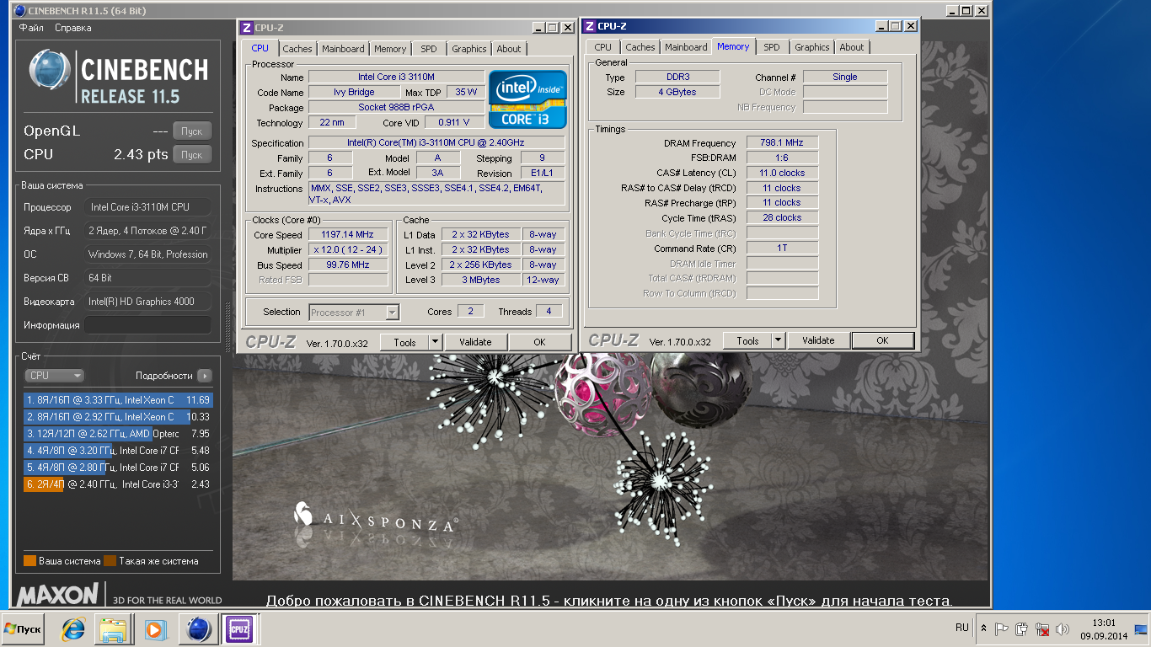Switch to Mainboard tab in left CPU-Z
1151x647 pixels.
point(343,49)
